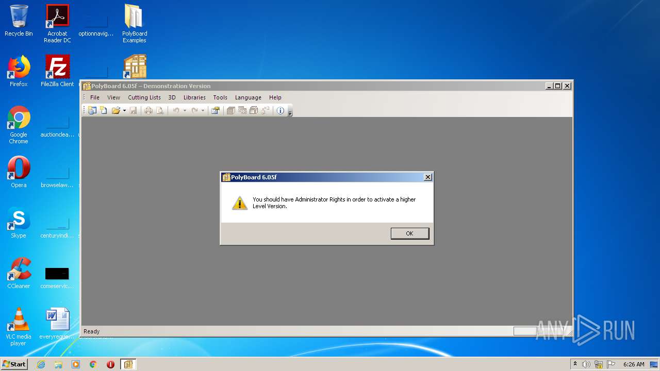
Task: Open Acrobat Reader DC desktop shortcut
Action: point(57,24)
